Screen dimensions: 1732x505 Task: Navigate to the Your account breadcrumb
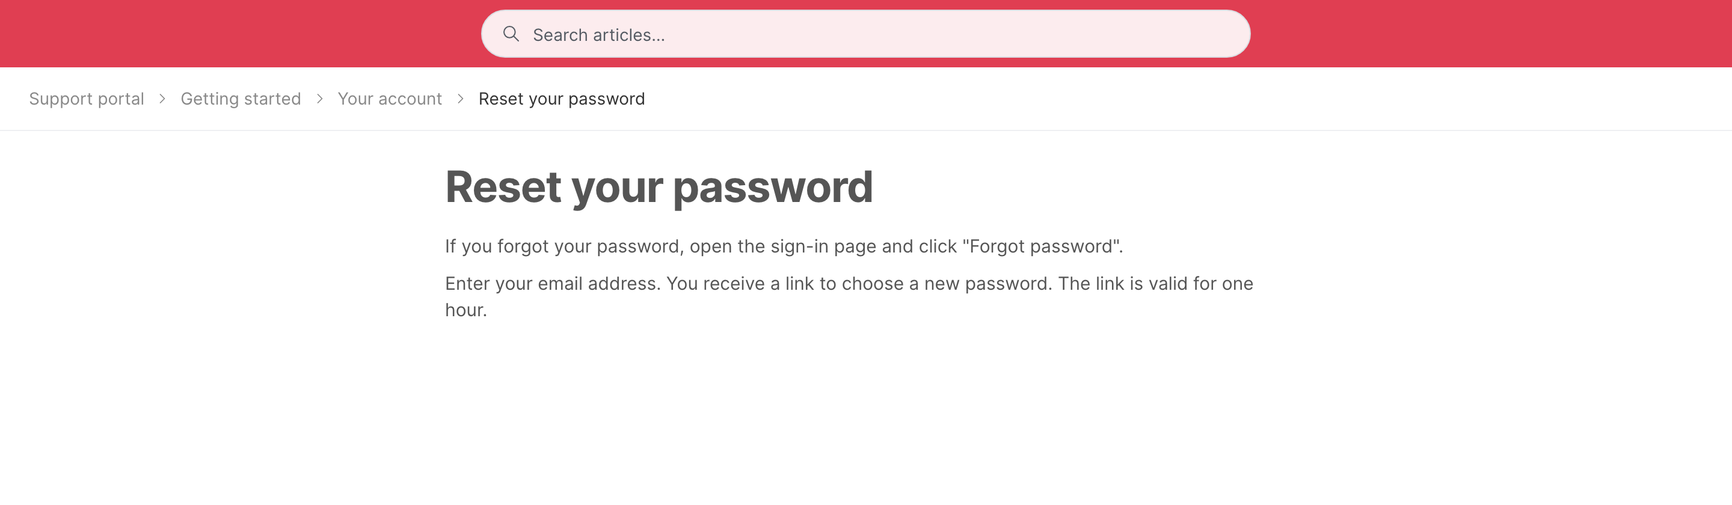pos(389,99)
